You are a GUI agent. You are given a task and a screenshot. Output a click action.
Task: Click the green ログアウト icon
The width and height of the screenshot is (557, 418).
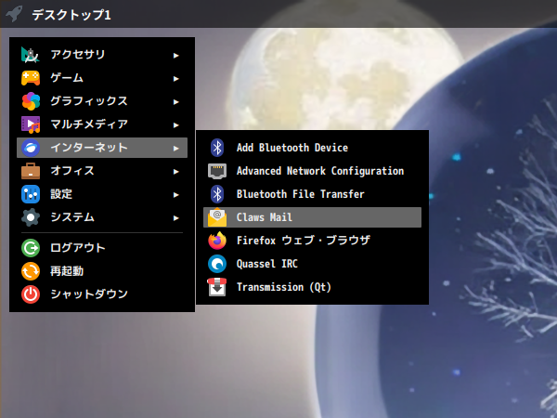31,248
